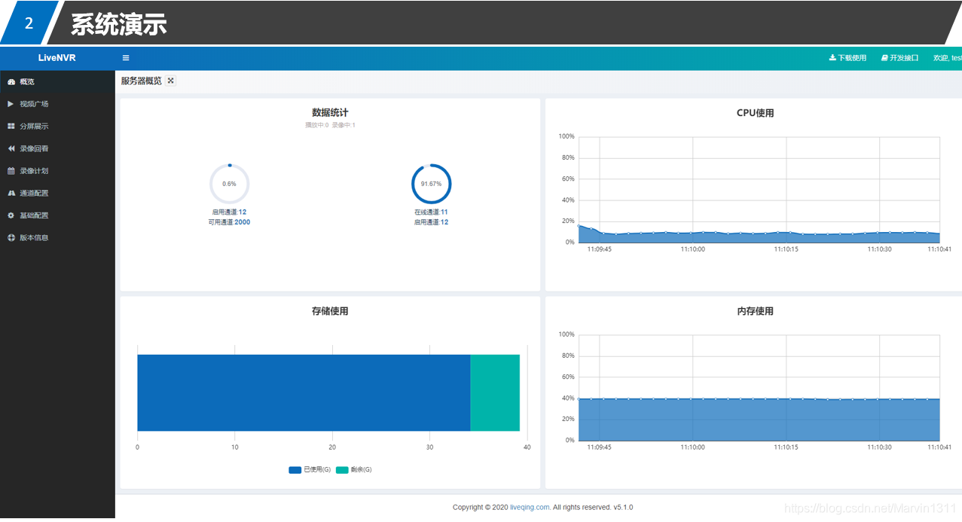
Task: Open 视频广场 from the sidebar
Action: point(34,104)
